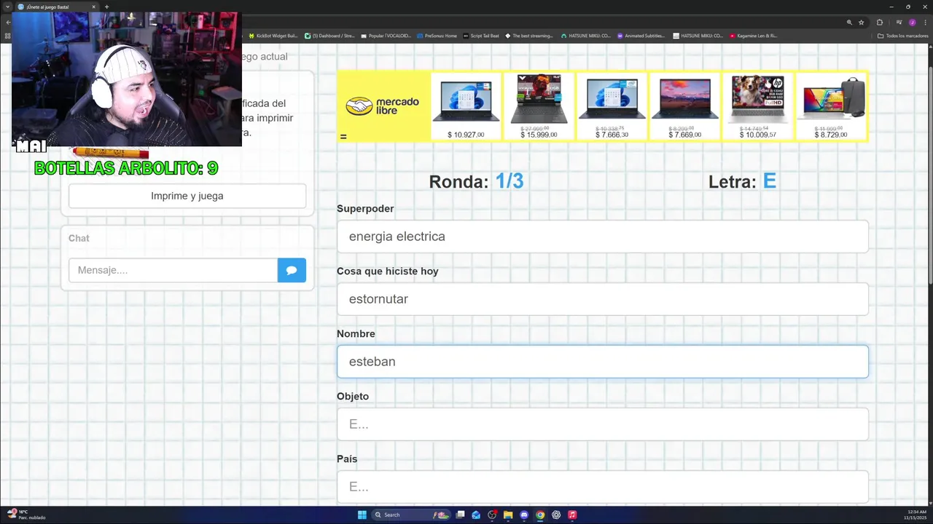This screenshot has width=933, height=524.
Task: Close the ¡Únete al juego Basta! tab
Action: (93, 7)
